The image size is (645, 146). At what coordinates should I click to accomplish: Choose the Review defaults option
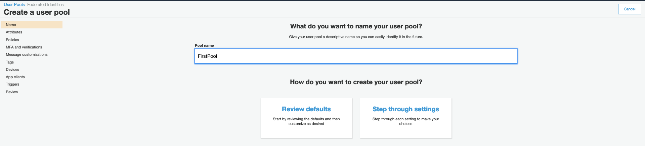tap(306, 118)
